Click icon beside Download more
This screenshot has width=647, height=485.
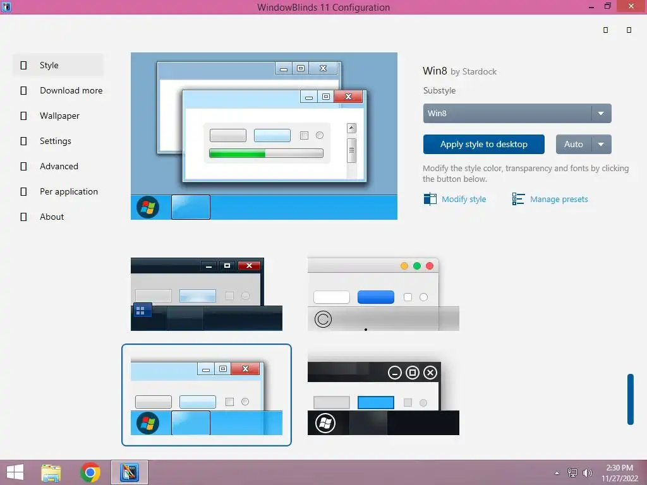coord(23,90)
